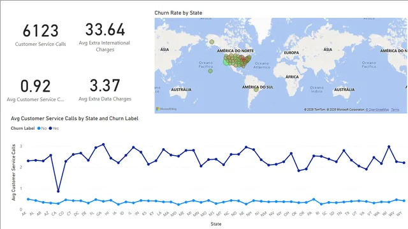Viewport: 408px width, 229px height.
Task: Filter by the No churn legend item
Action: point(42,128)
